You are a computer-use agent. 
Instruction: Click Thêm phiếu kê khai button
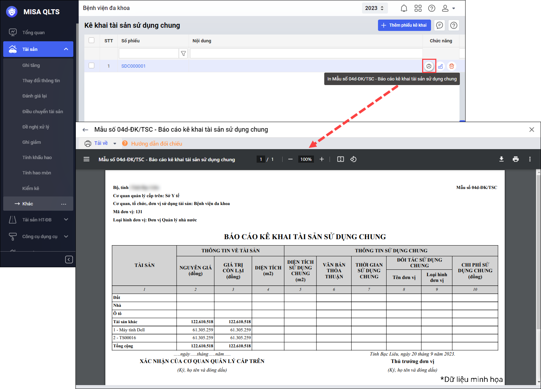pyautogui.click(x=404, y=25)
